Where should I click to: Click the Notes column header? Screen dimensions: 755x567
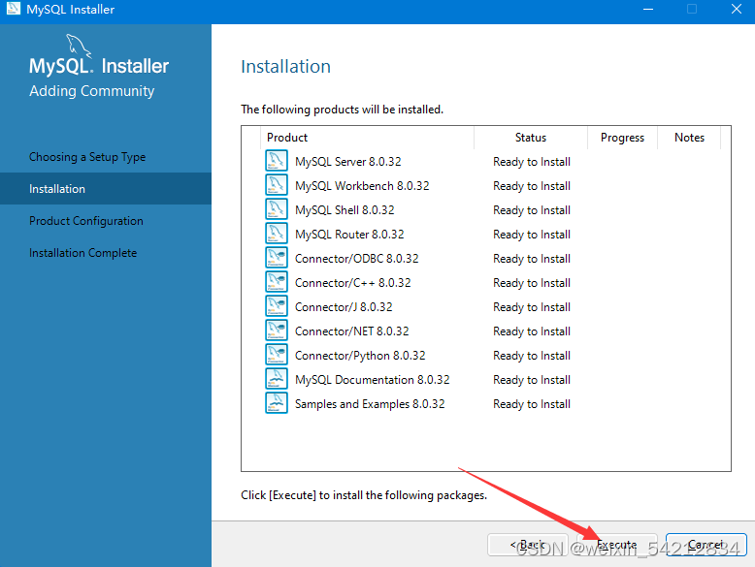tap(689, 138)
